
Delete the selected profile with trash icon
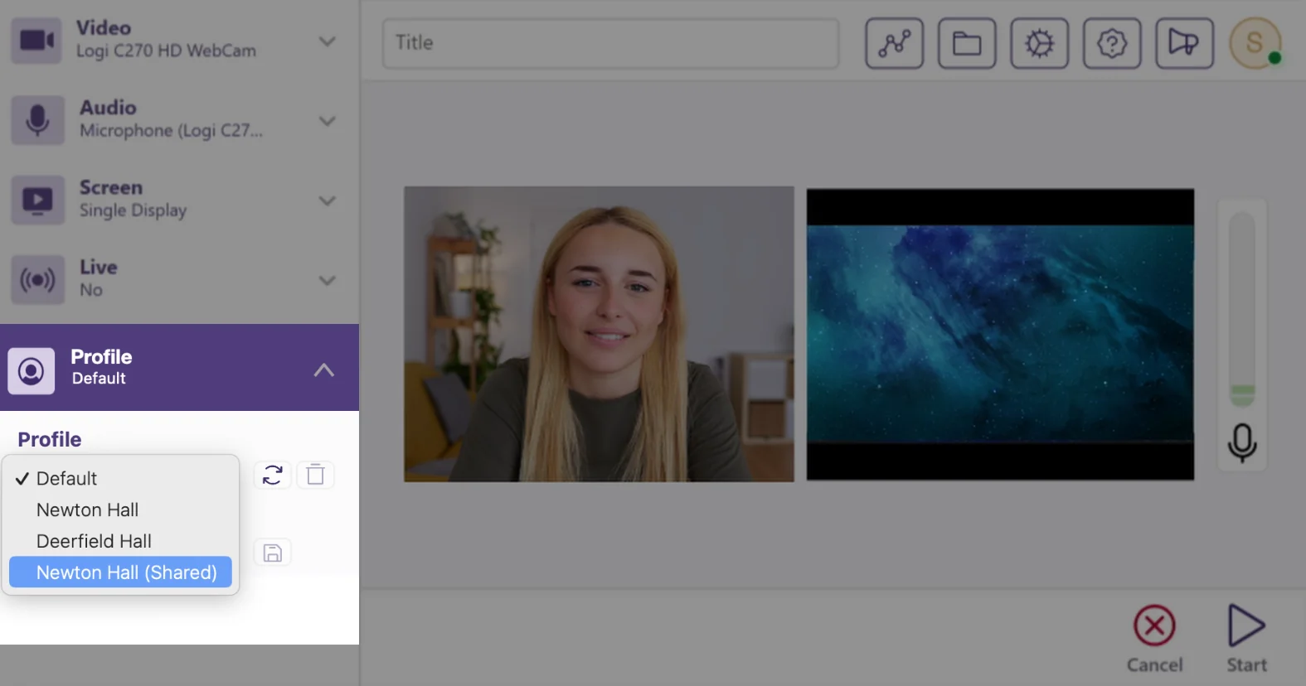(x=315, y=475)
